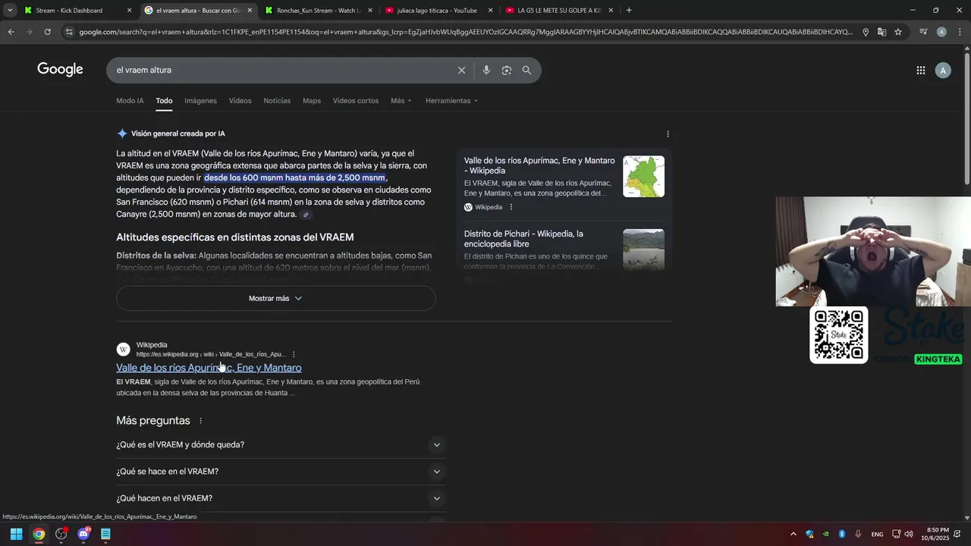971x546 pixels.
Task: Open Chrome three-dot menu
Action: pos(958,32)
